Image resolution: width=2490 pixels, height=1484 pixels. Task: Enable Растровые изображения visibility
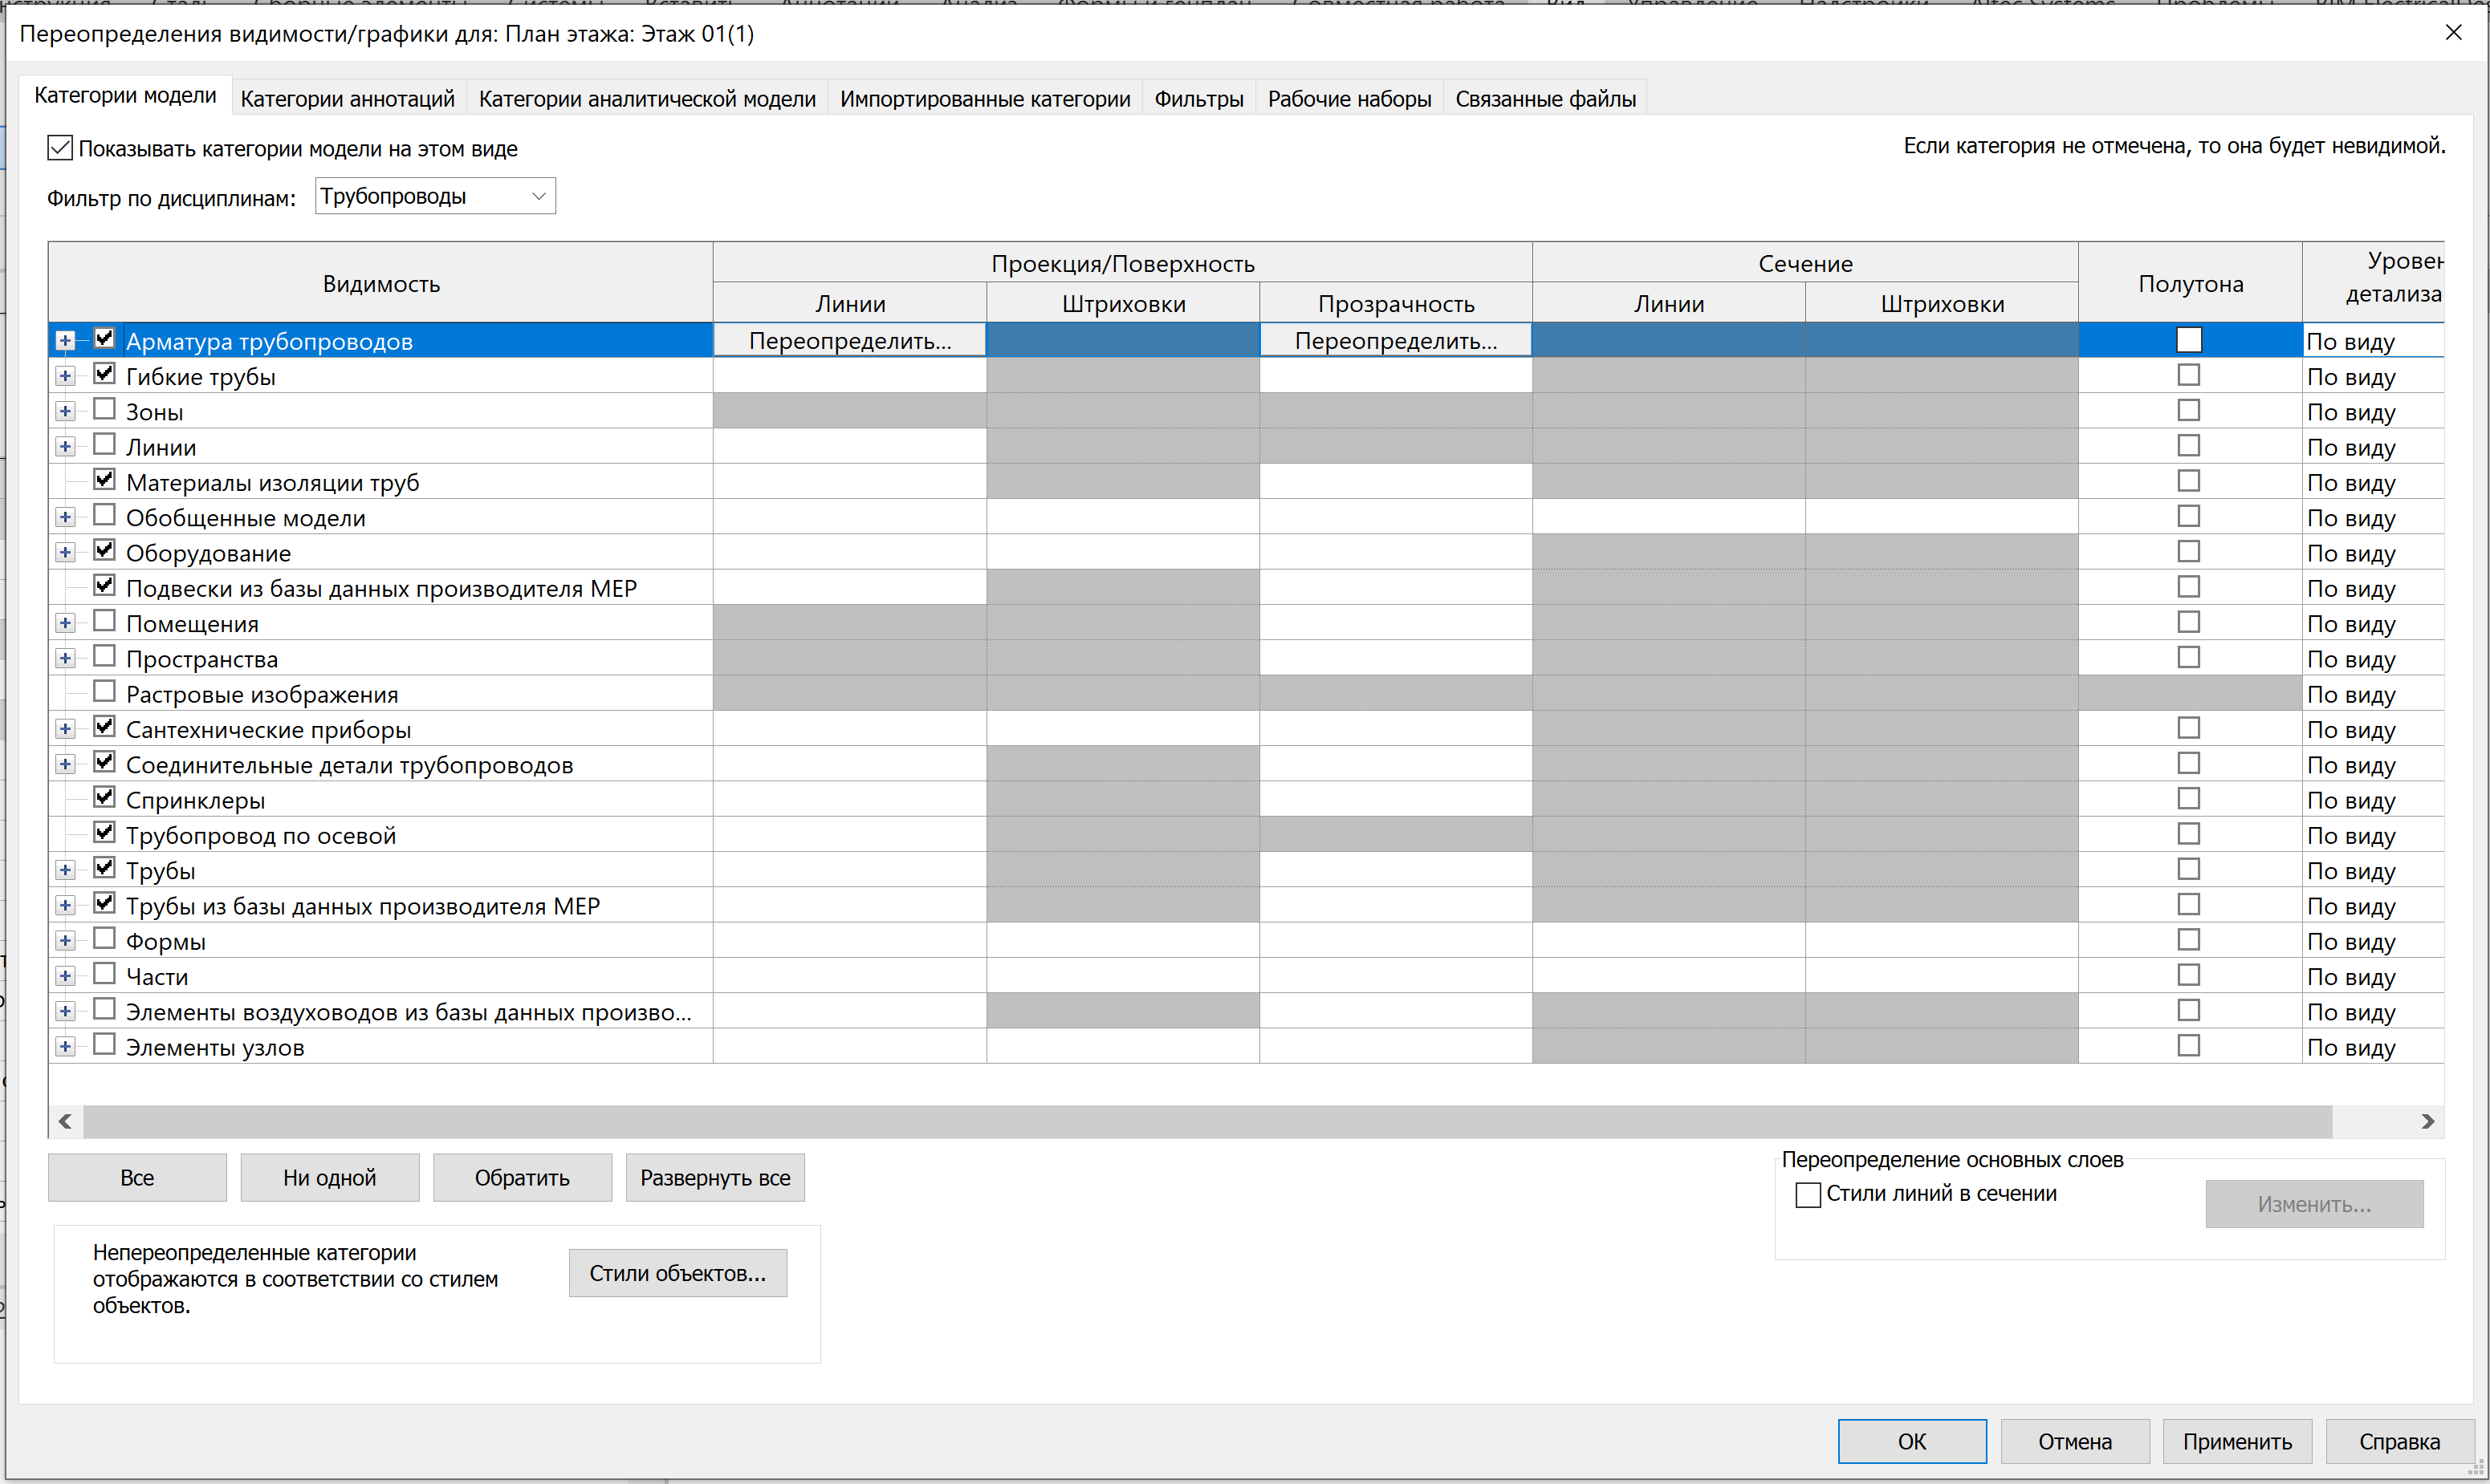coord(104,691)
